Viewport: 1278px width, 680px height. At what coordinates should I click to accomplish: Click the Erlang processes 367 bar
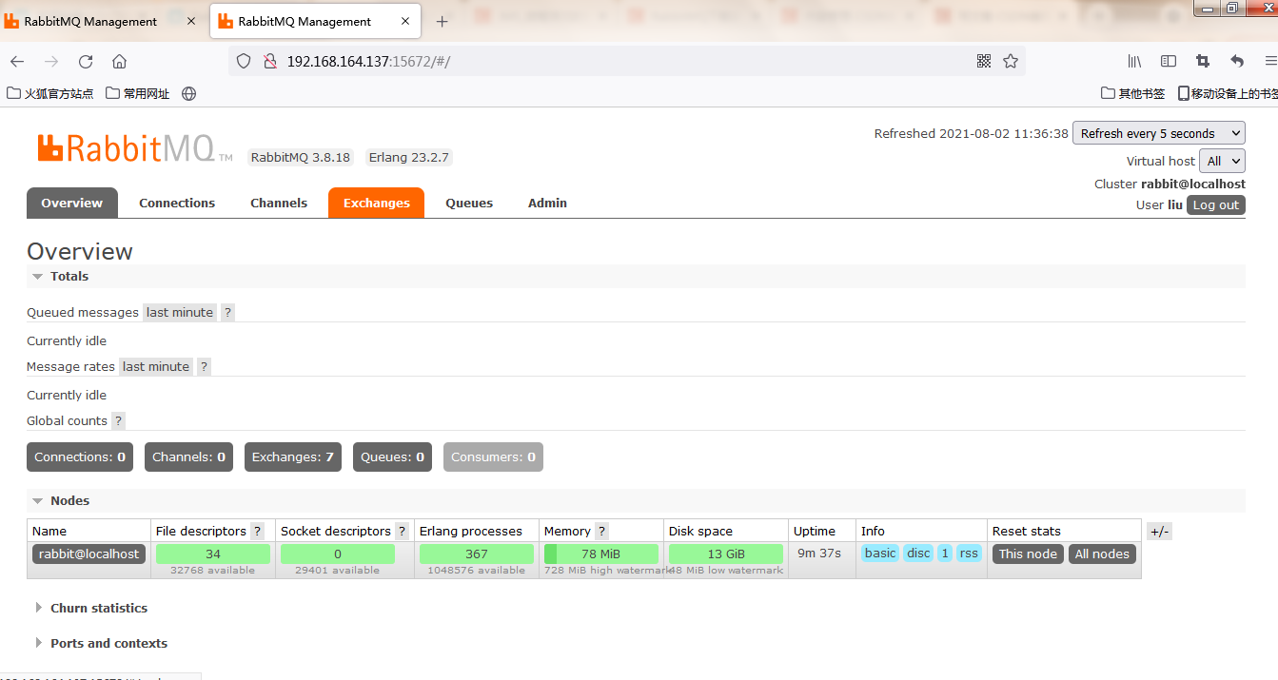pyautogui.click(x=477, y=554)
